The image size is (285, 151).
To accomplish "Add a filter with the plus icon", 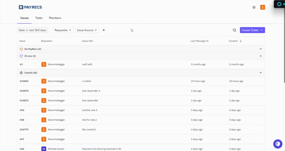I will [104, 30].
